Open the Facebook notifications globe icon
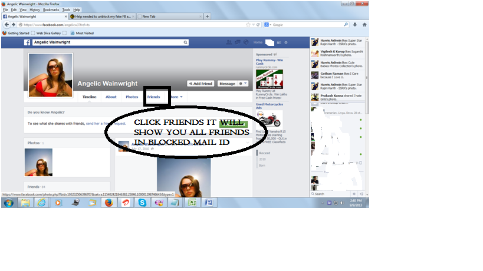Viewport: 483px width, 271px height. point(246,42)
